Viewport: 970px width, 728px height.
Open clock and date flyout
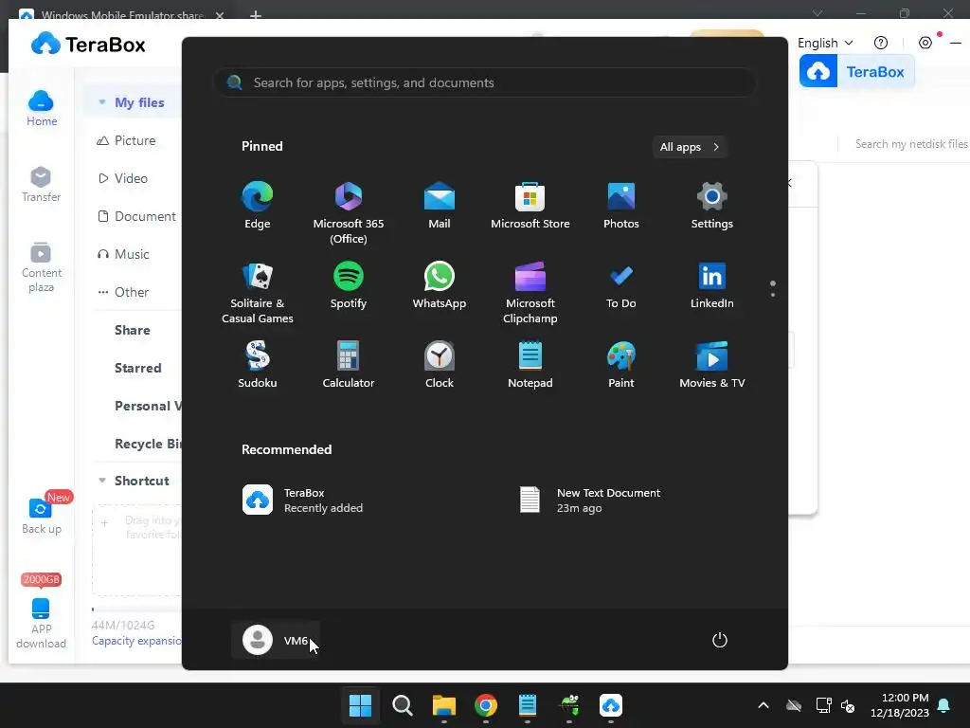pos(900,705)
